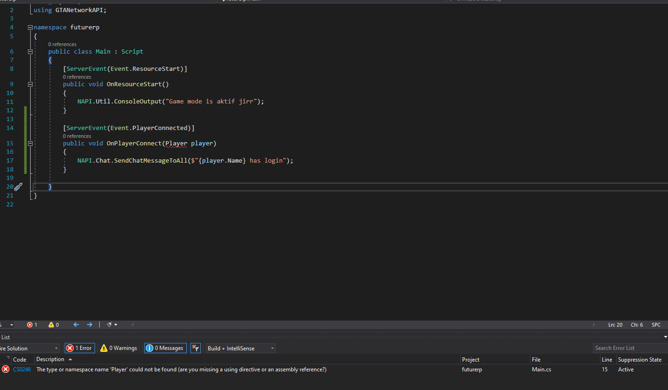Click the CS0246 error code link

(21, 369)
